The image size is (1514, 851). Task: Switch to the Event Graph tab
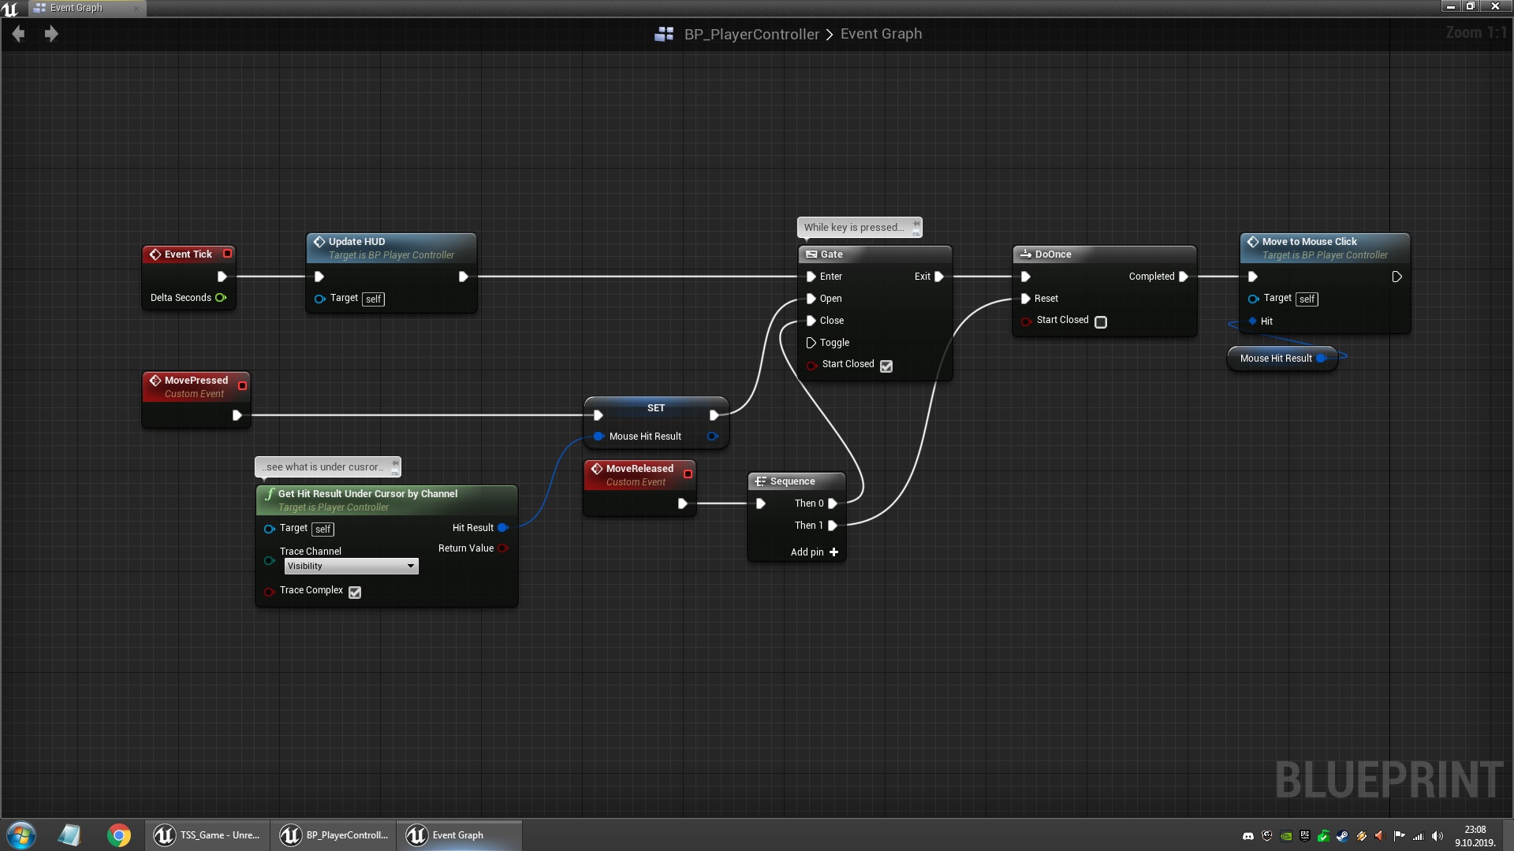tap(76, 8)
